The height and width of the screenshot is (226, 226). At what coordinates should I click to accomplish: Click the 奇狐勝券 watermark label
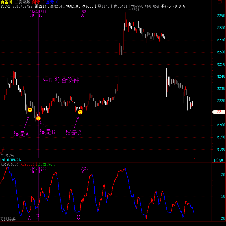pyautogui.click(x=8, y=219)
